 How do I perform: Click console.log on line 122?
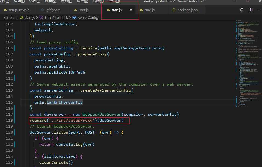click(x=70, y=144)
